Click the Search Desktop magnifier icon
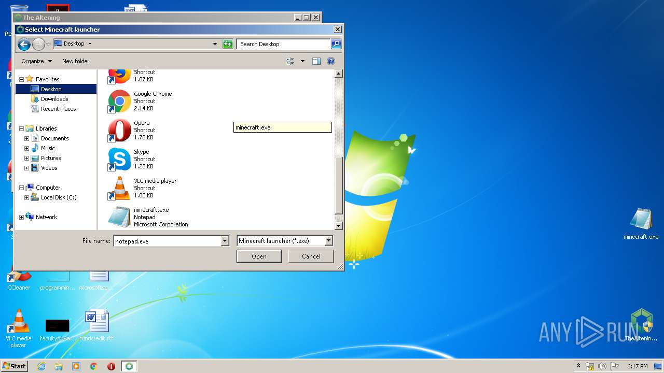 pos(336,44)
